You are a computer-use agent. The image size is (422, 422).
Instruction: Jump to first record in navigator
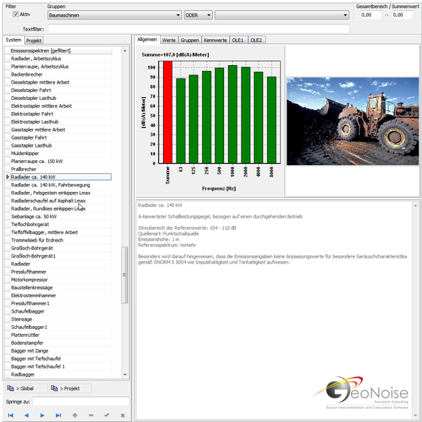click(11, 415)
